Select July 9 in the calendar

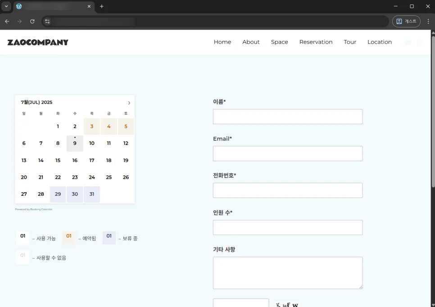click(x=75, y=144)
